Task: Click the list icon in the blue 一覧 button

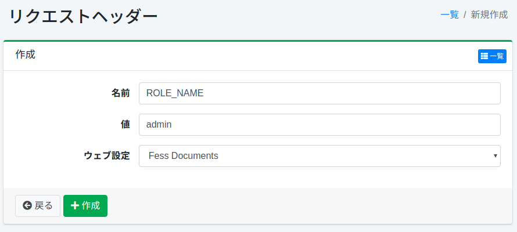Action: point(484,56)
